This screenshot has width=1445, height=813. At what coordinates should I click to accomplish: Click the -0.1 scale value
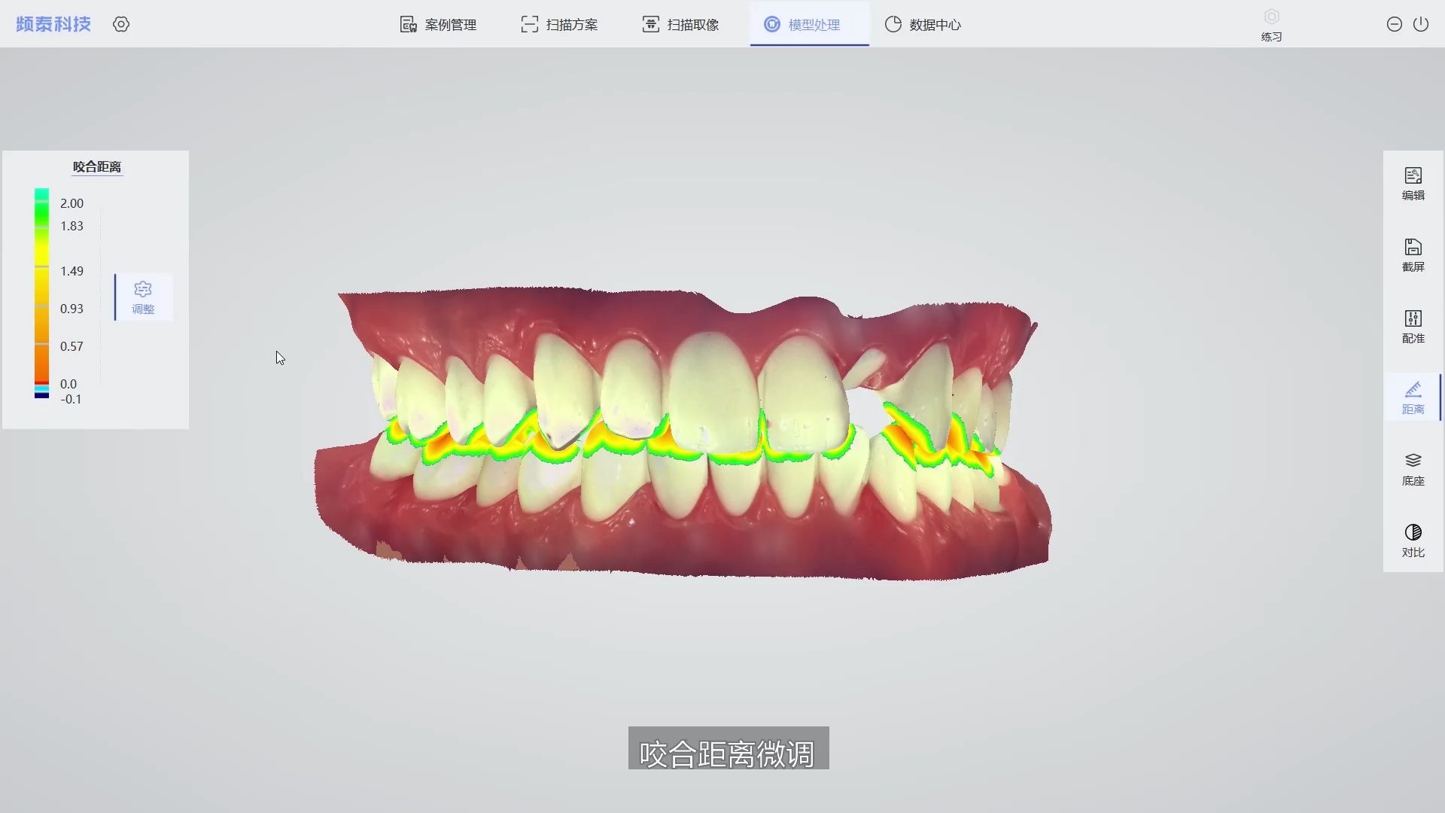[71, 399]
